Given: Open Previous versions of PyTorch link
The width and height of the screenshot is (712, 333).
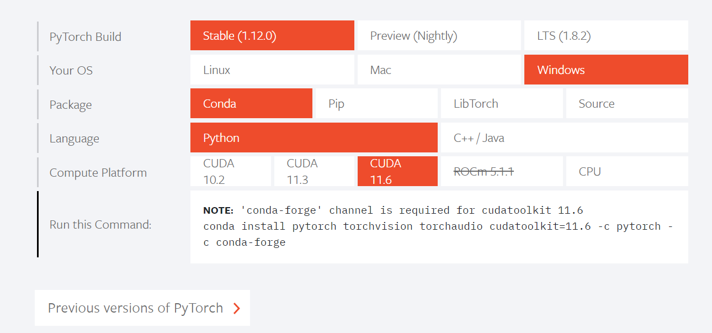Looking at the screenshot, I should [136, 308].
